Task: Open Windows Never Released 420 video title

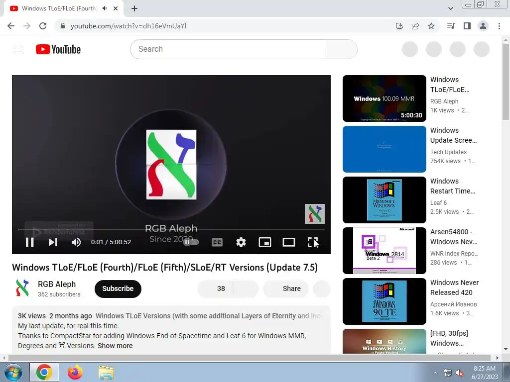Action: coord(454,287)
